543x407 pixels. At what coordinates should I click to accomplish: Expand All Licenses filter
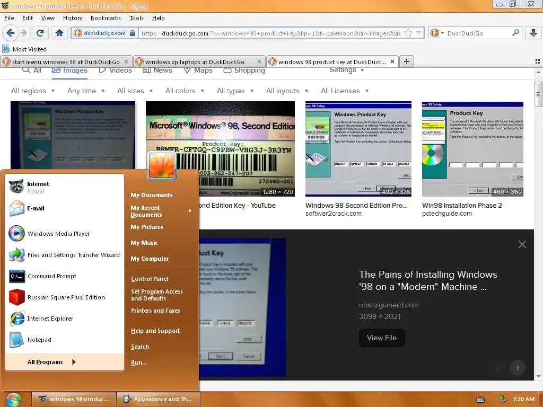[345, 91]
